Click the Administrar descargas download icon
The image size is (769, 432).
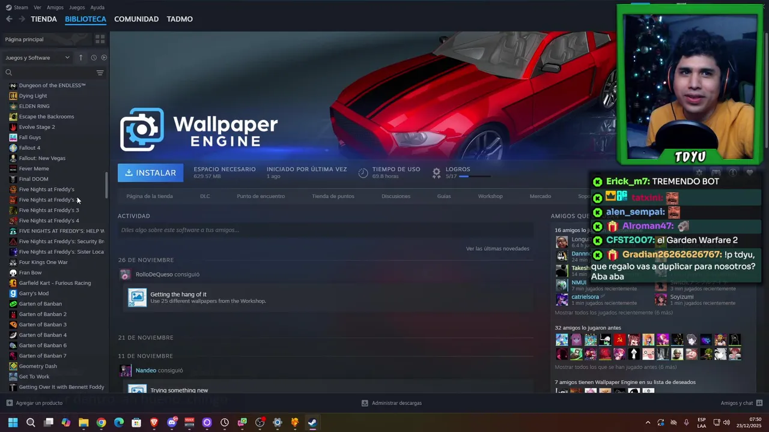pyautogui.click(x=365, y=403)
